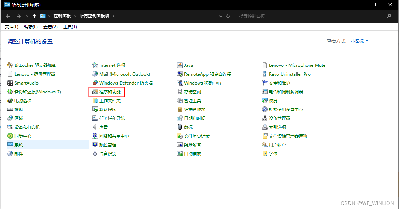Click the 鼠标 mouse icon
The image size is (399, 209).
(x=180, y=127)
